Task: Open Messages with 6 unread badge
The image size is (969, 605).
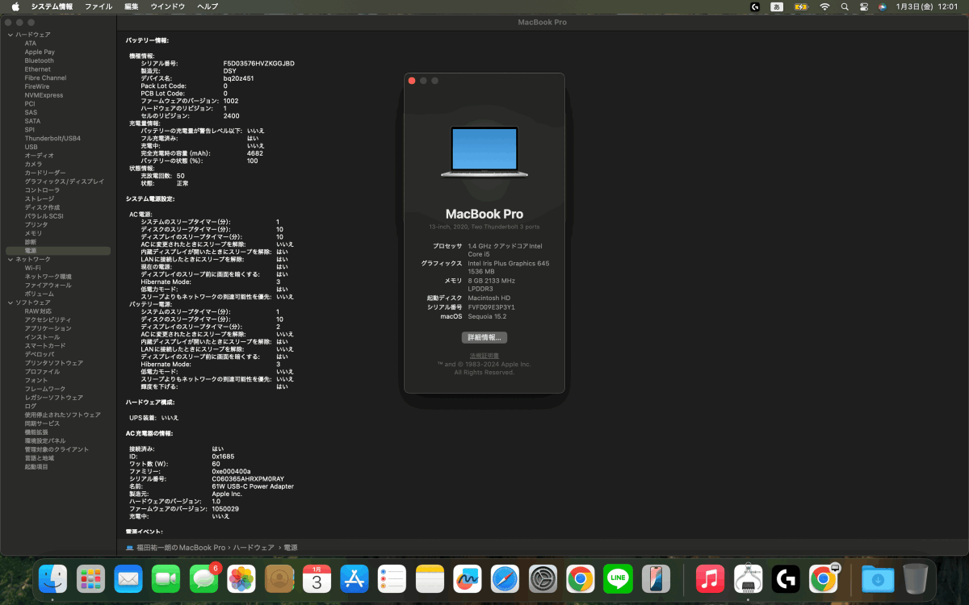Action: coord(204,578)
